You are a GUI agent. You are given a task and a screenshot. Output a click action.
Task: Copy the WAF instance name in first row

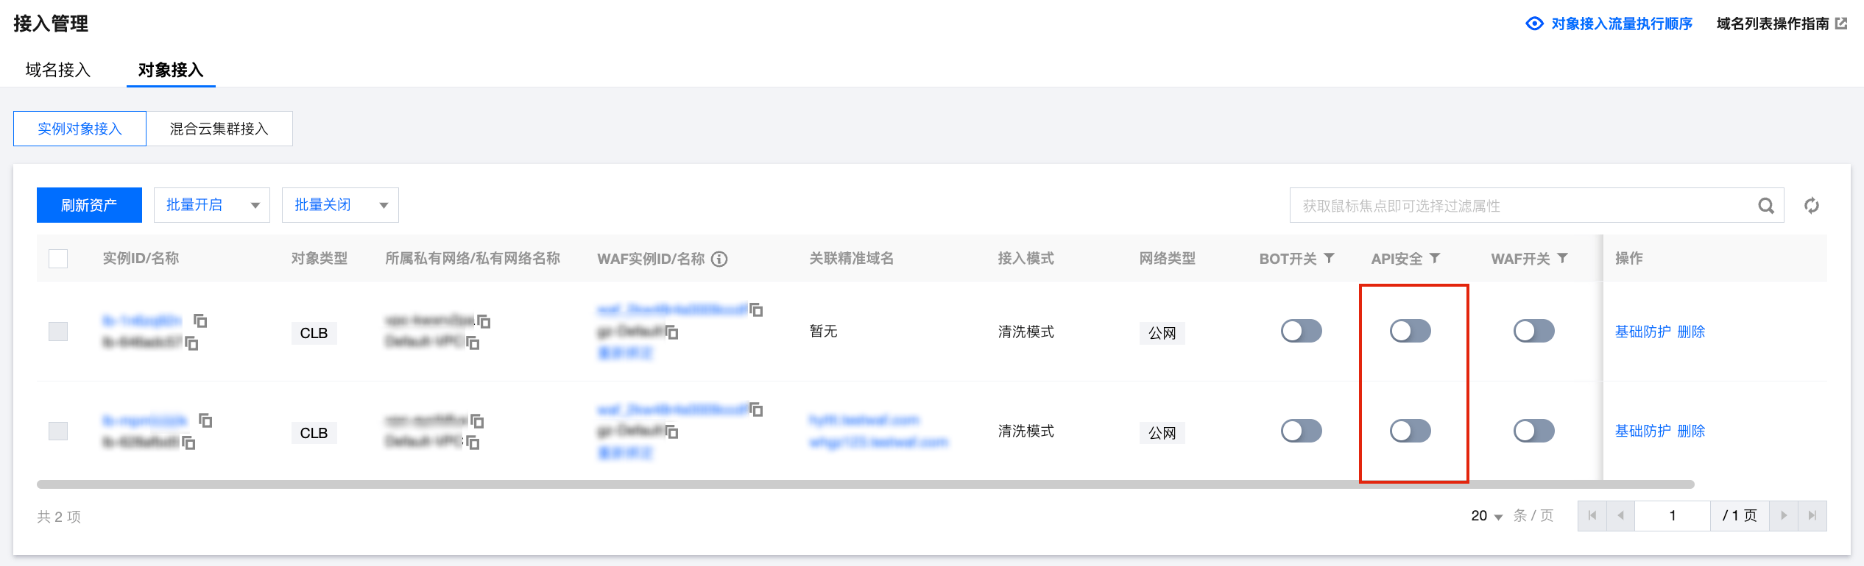[671, 332]
